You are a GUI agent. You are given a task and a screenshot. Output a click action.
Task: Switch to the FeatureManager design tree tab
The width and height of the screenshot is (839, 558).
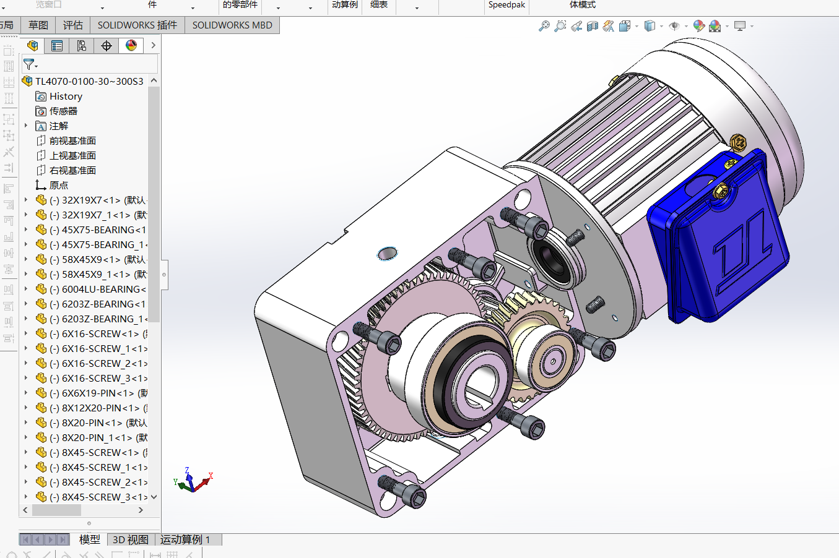pyautogui.click(x=32, y=46)
